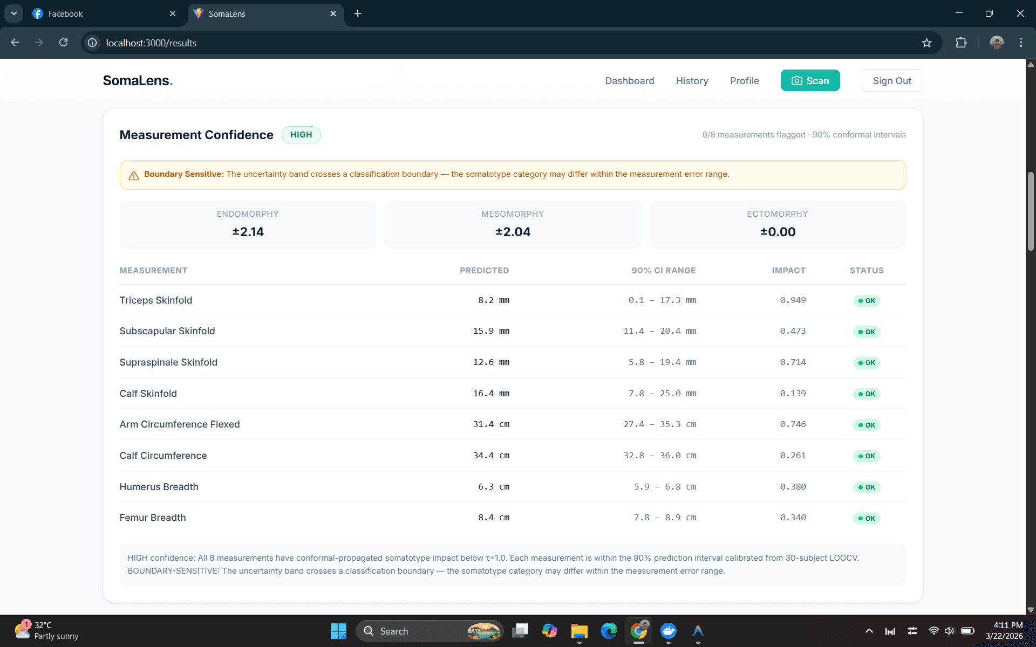Show hidden system tray icons
Image resolution: width=1036 pixels, height=647 pixels.
pos(869,631)
